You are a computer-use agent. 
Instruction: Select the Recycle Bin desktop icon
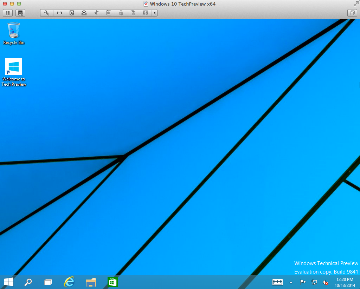[14, 34]
